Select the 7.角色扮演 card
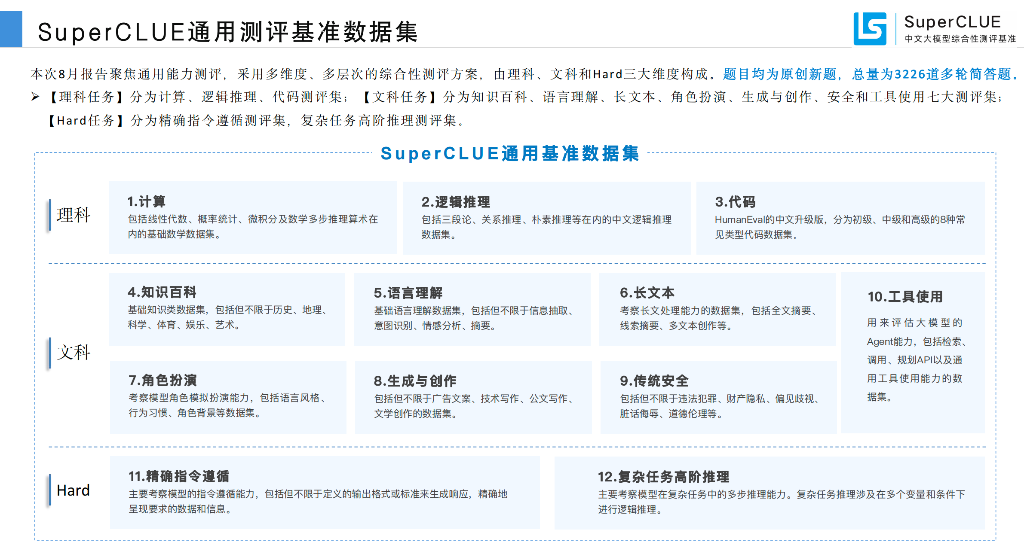The width and height of the screenshot is (1024, 548). coord(228,397)
